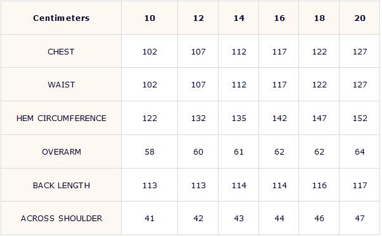The width and height of the screenshot is (382, 237).
Task: Select the size 20 column header
Action: tap(360, 18)
